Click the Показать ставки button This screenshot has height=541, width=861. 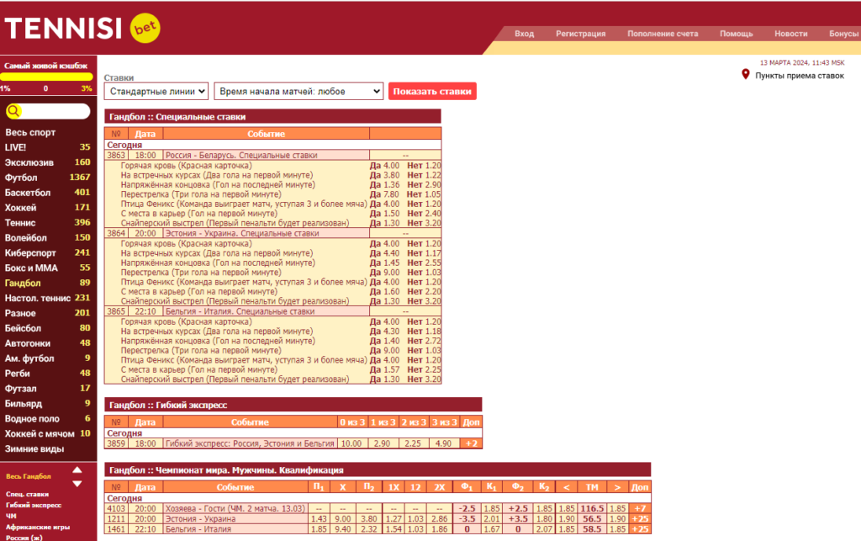[432, 91]
